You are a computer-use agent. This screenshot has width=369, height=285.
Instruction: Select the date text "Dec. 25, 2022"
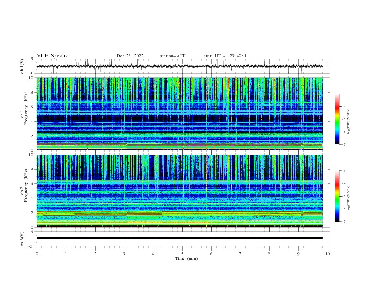tap(130, 56)
